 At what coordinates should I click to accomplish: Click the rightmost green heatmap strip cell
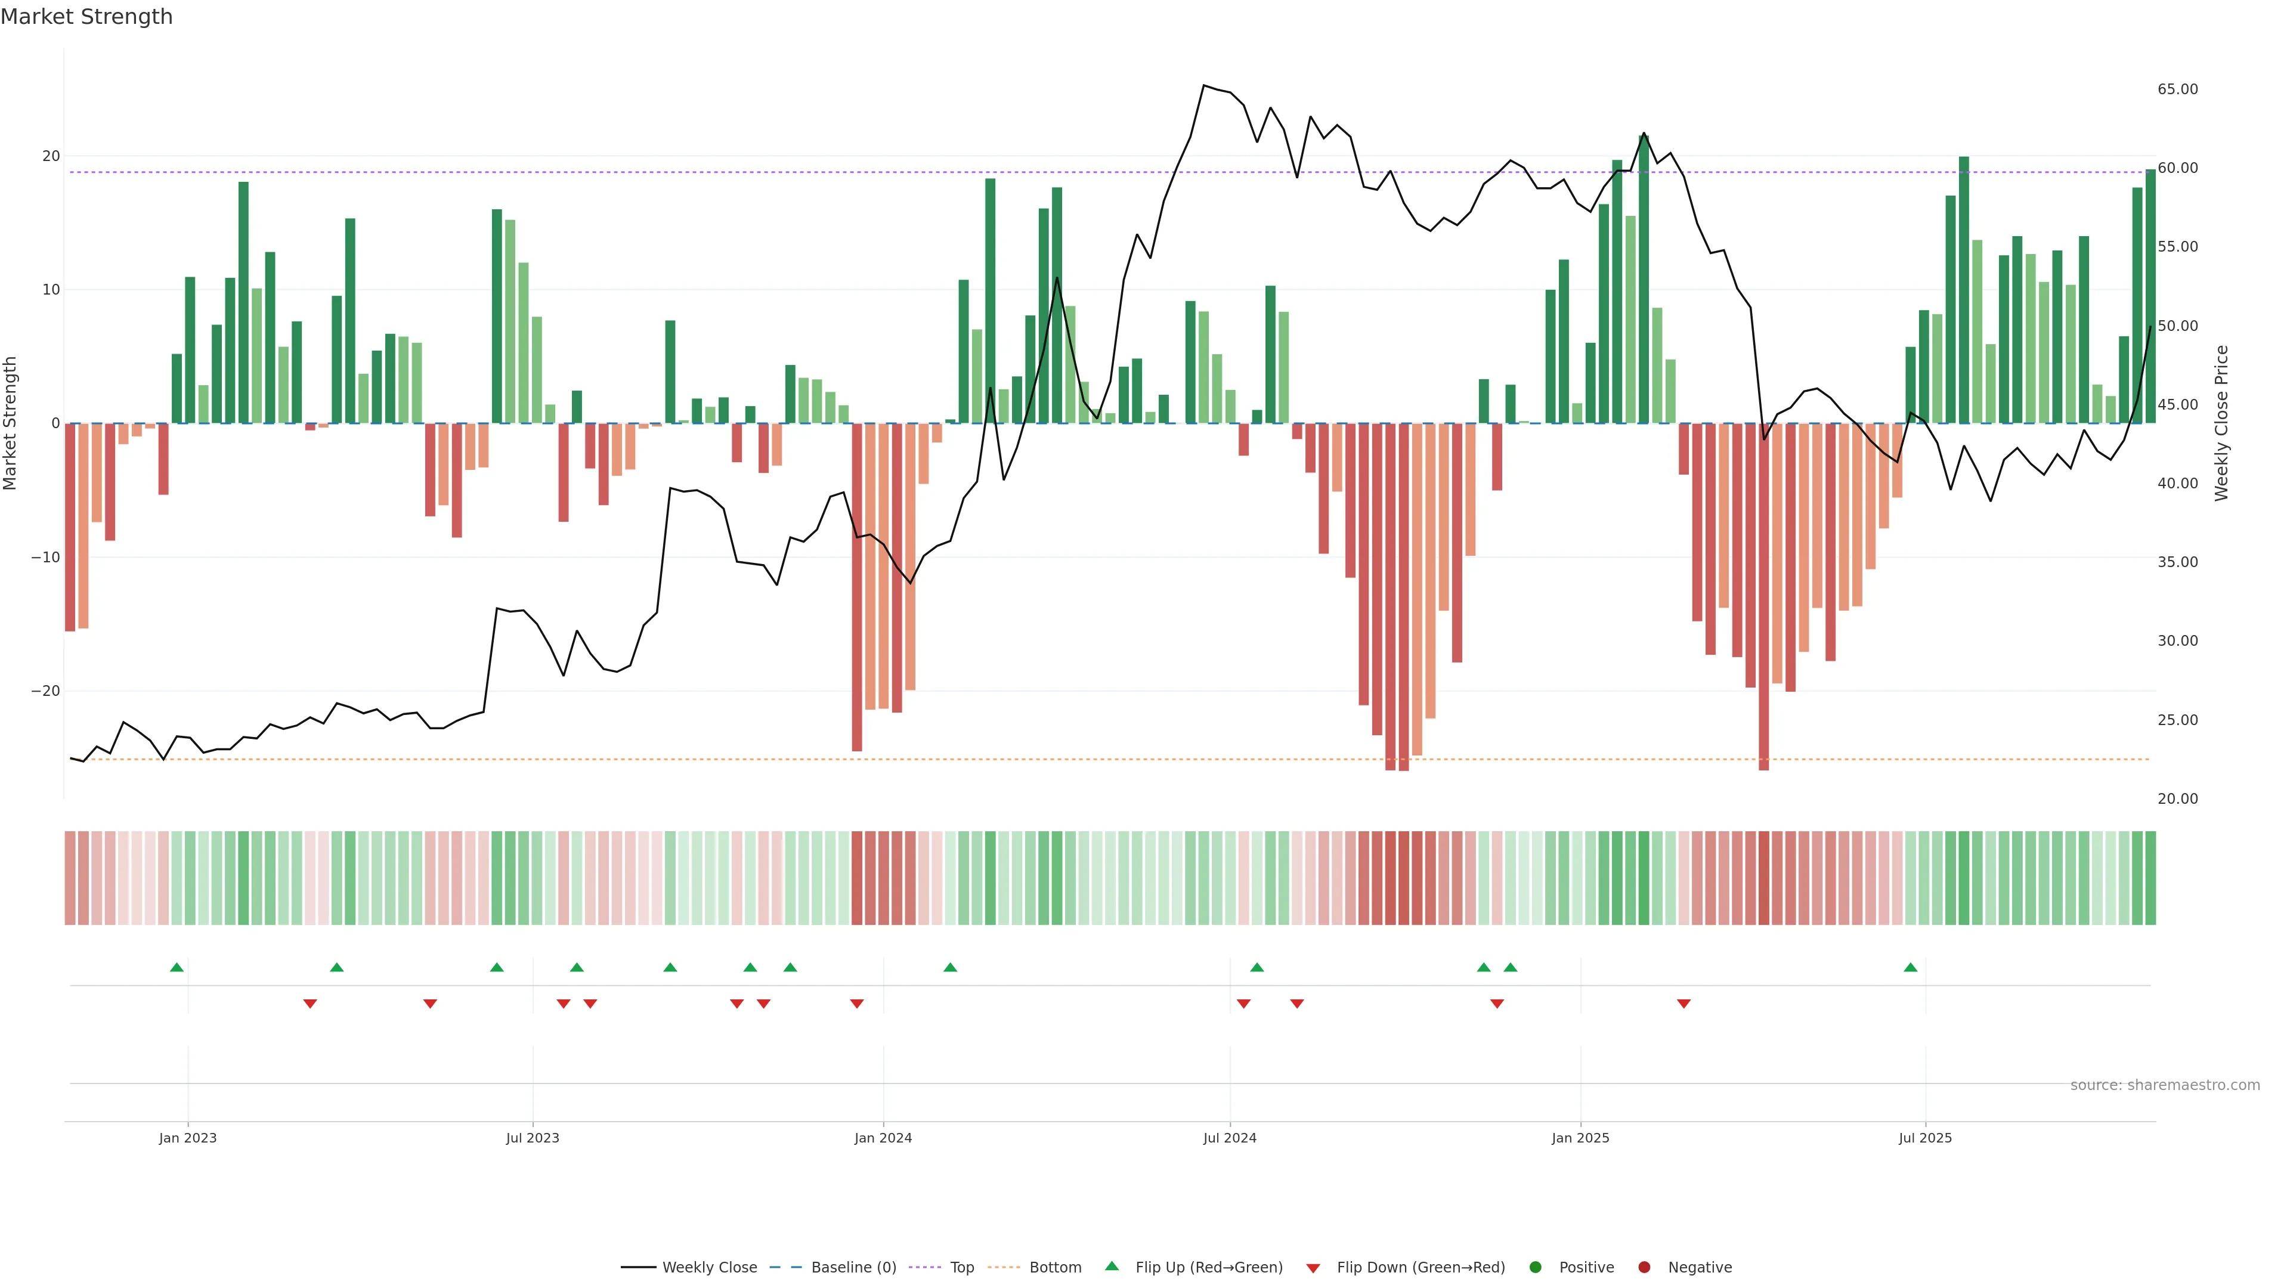[2150, 878]
